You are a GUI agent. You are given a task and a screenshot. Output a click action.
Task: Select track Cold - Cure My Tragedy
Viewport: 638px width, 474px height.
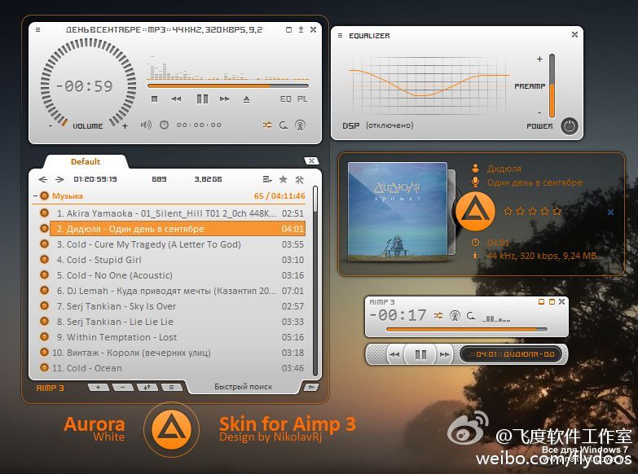[x=178, y=244]
